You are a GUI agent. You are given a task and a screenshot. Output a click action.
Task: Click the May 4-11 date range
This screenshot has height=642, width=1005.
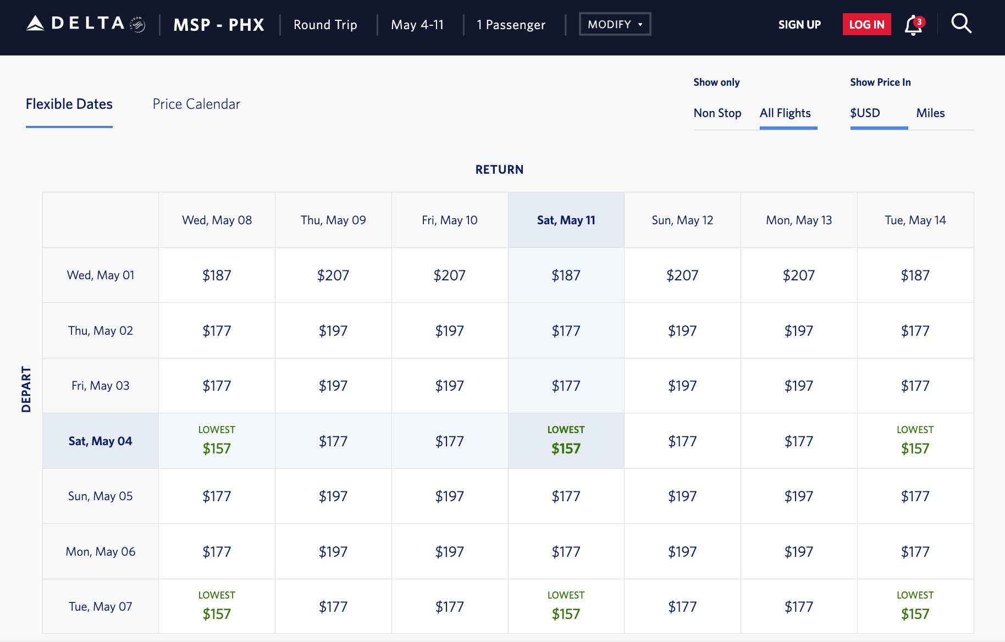(417, 25)
